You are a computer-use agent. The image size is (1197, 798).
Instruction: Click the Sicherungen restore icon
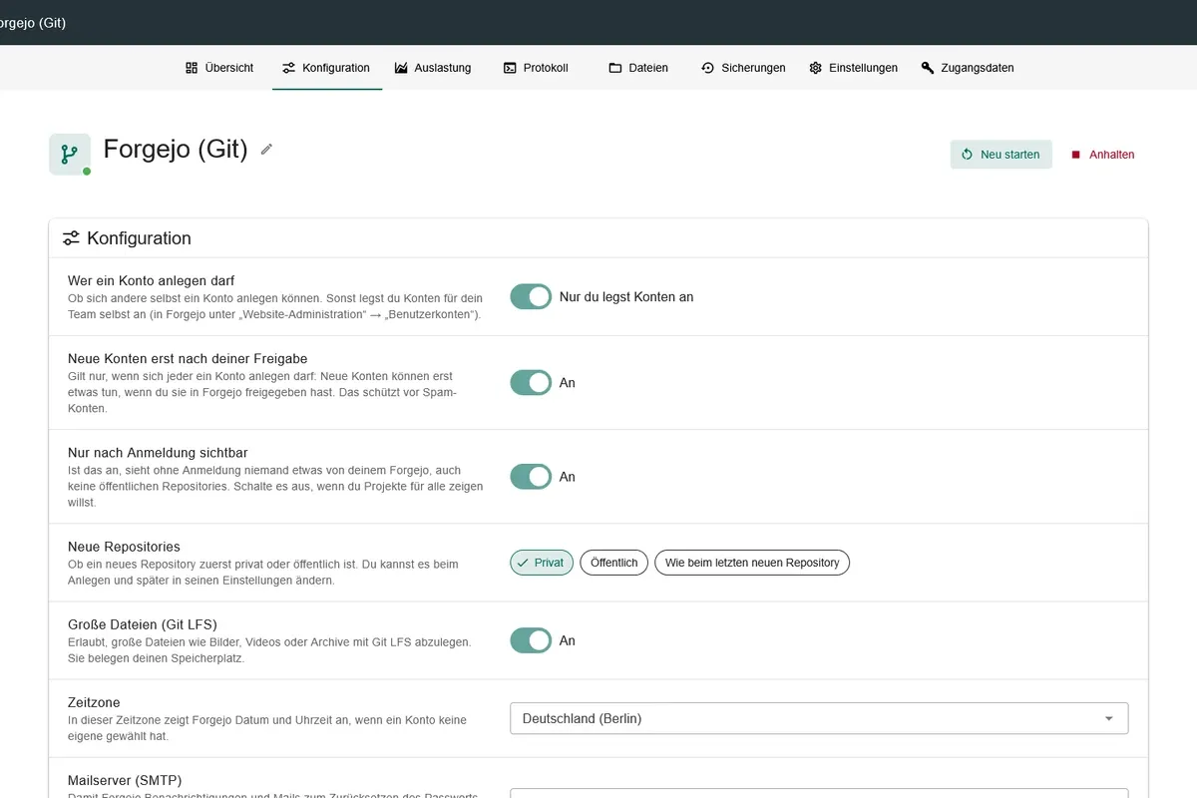708,68
